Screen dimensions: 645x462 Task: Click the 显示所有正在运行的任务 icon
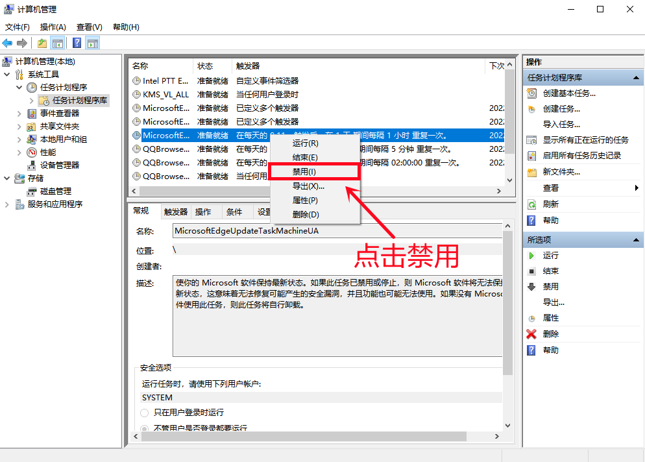(532, 140)
